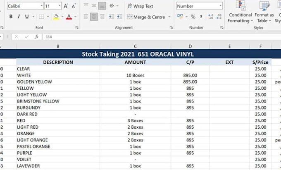The height and width of the screenshot is (170, 281).
Task: Open font colour dropdown arrow
Action: pos(75,17)
